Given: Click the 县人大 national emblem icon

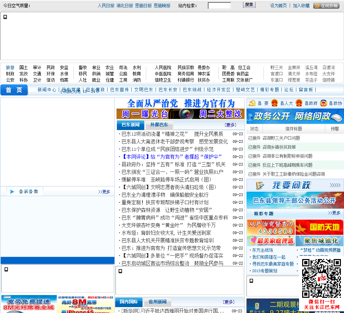Looking at the screenshot, I should click(275, 103).
